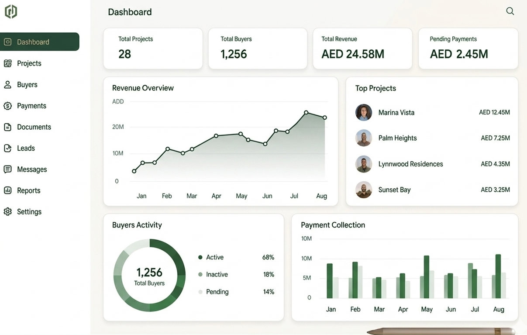This screenshot has height=335, width=527.
Task: Click the 18% Inactive percentage
Action: [269, 274]
